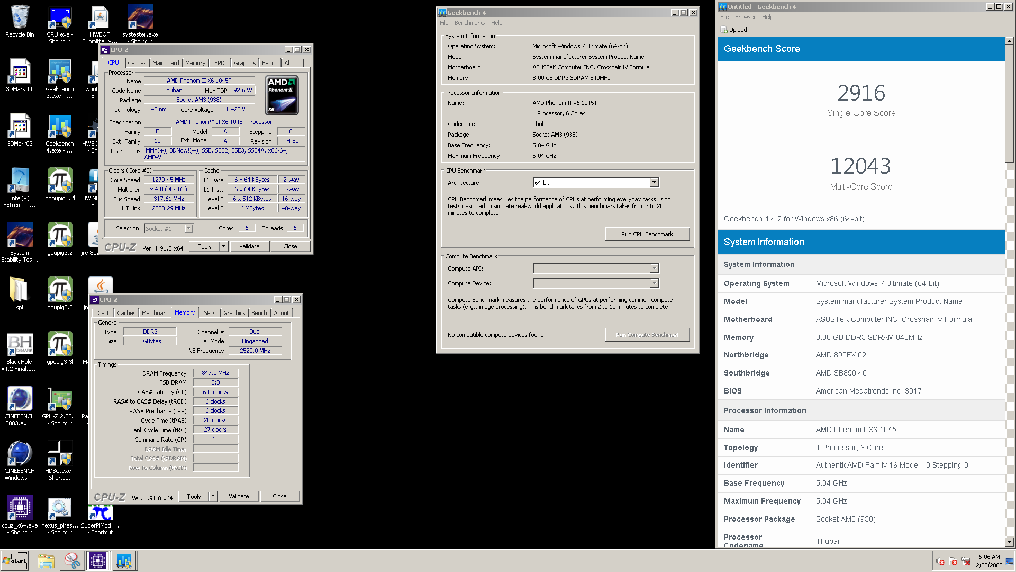Viewport: 1016px width, 572px height.
Task: Switch to Caches tab in top CPU-Z
Action: click(x=137, y=63)
